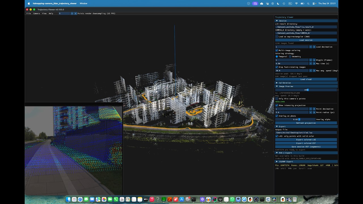363x204 pixels.
Task: Collapse the Session section
Action: coord(306,21)
